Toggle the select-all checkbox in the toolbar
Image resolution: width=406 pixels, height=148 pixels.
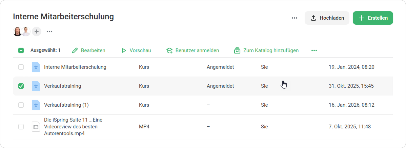[21, 50]
